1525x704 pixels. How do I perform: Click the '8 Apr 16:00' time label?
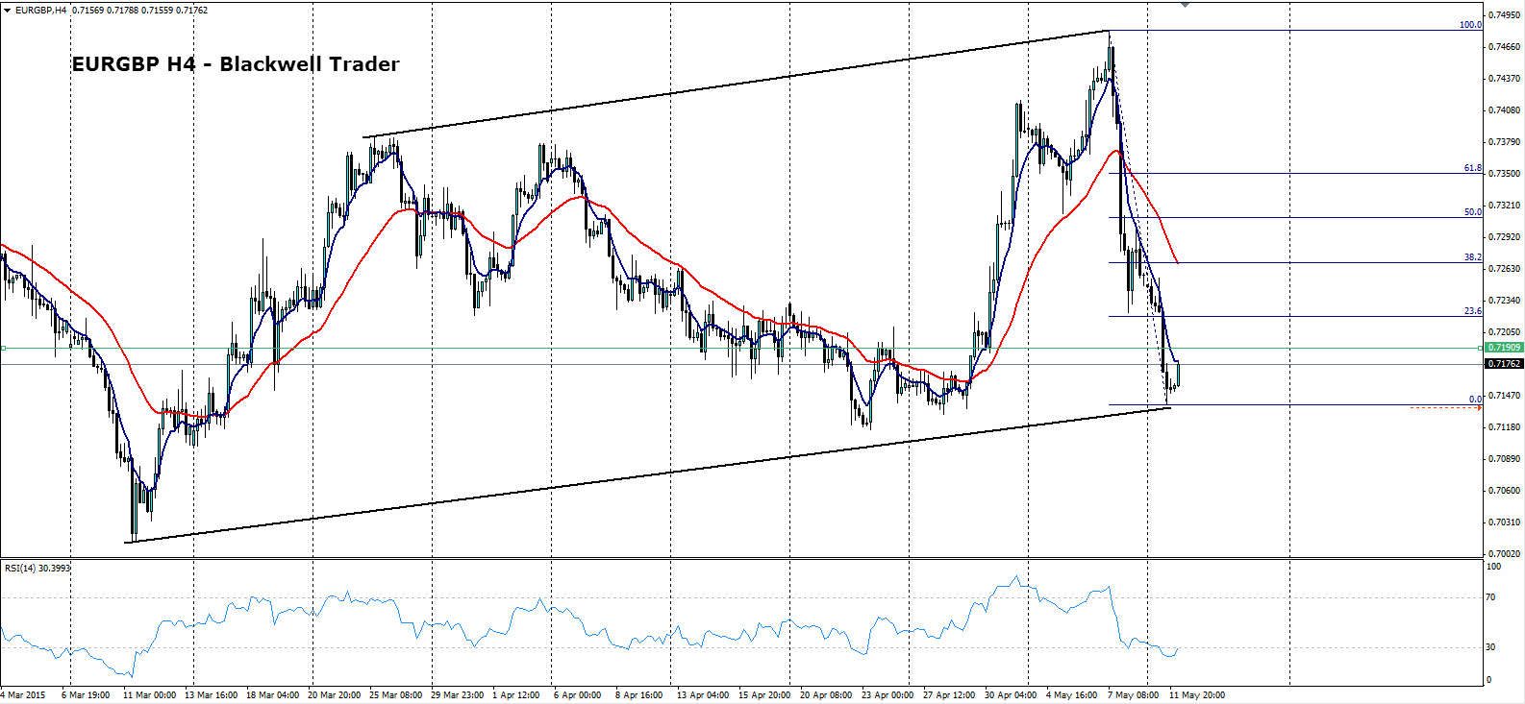(639, 694)
